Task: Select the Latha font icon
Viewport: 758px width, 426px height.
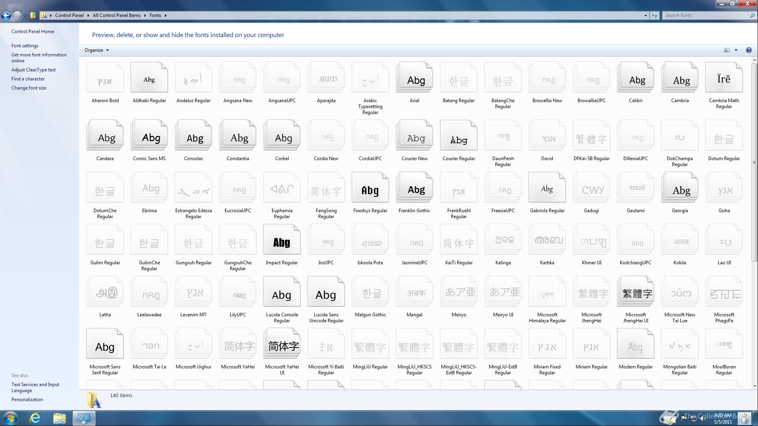Action: (105, 292)
